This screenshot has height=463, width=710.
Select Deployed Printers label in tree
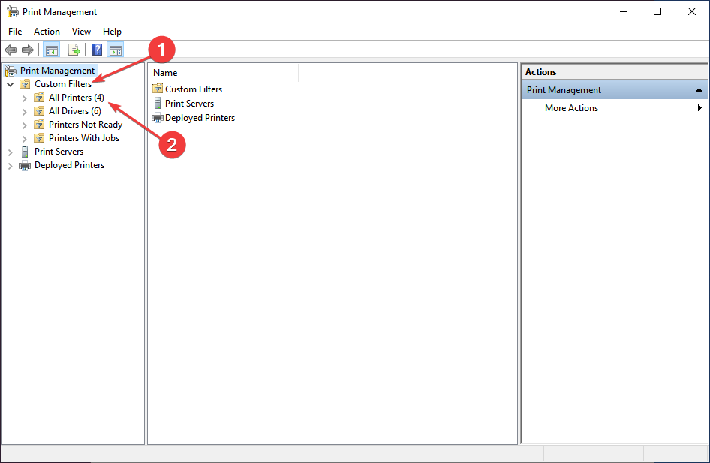69,165
